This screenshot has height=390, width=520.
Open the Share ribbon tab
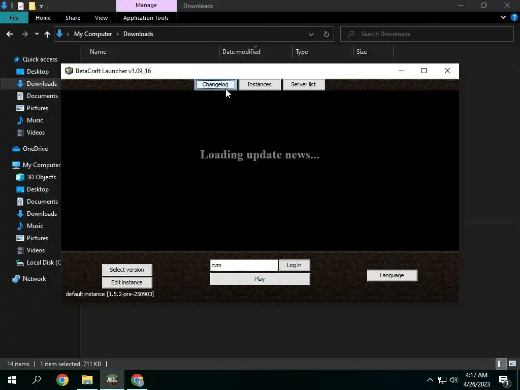point(73,18)
